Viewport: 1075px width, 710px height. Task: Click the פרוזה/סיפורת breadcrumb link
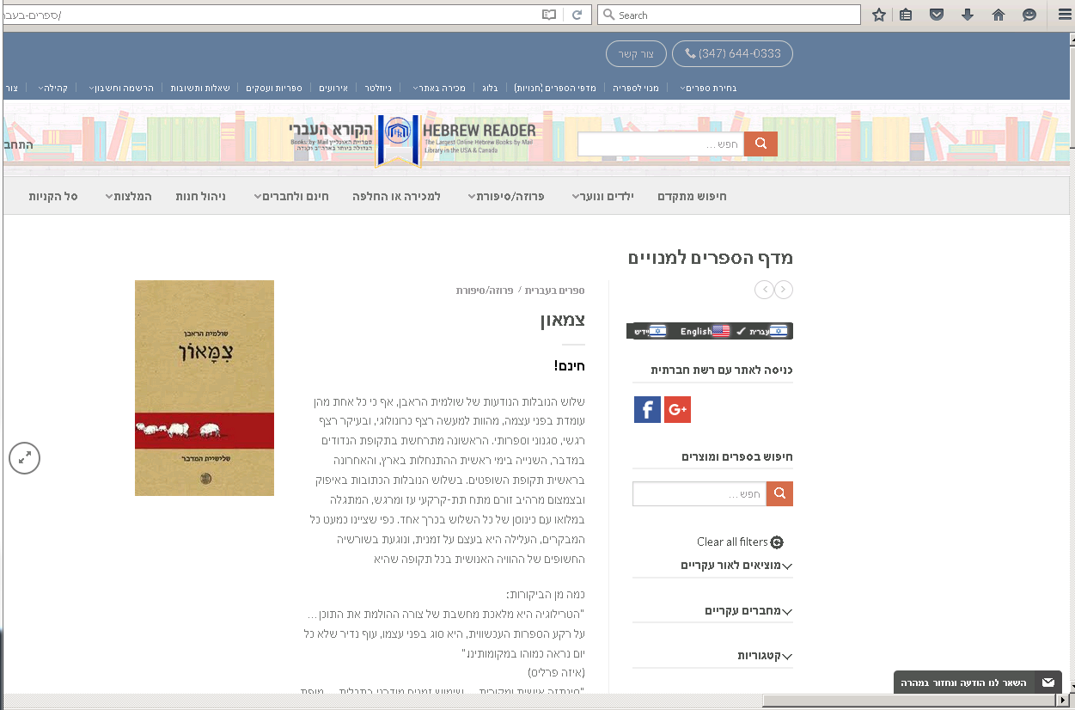coord(485,291)
